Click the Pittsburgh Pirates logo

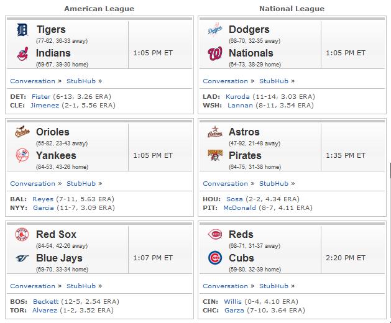click(215, 155)
